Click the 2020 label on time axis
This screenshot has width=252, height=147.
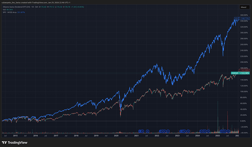[116, 135]
